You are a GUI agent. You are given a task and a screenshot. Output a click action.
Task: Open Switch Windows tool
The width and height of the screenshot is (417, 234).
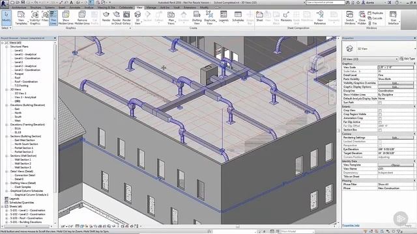click(x=350, y=18)
